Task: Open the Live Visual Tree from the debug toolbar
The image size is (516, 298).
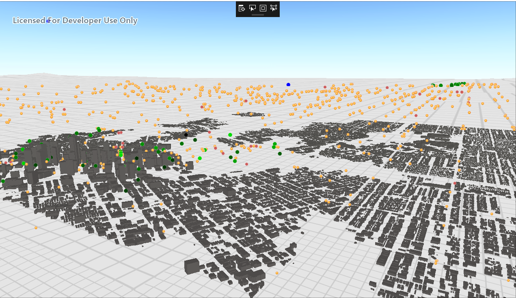Action: click(242, 8)
